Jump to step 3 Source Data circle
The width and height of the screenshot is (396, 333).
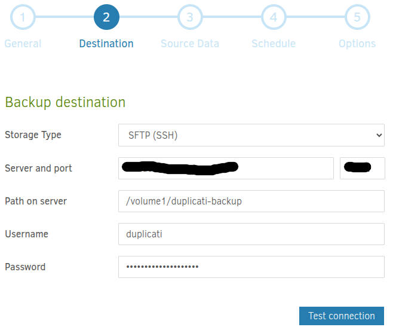190,17
